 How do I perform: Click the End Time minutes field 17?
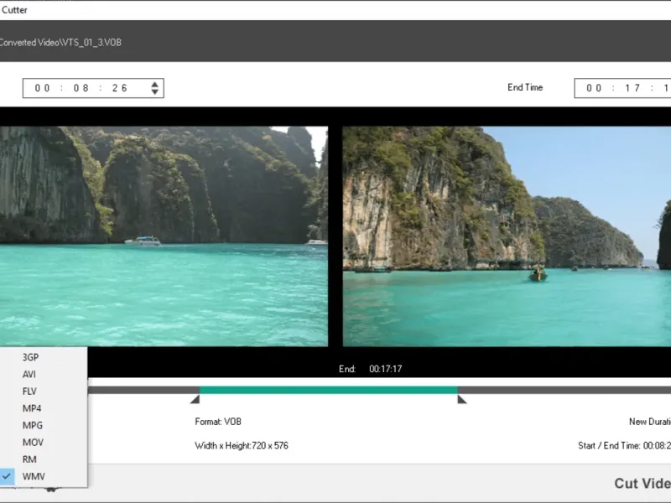(x=632, y=88)
